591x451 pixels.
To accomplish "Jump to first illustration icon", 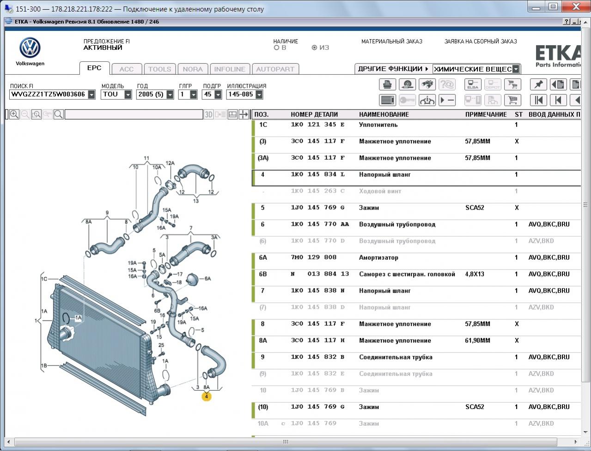I will (538, 100).
